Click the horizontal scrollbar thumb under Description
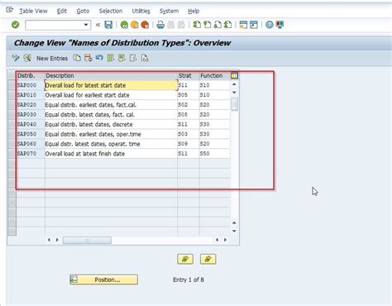392x306 pixels. [87, 241]
